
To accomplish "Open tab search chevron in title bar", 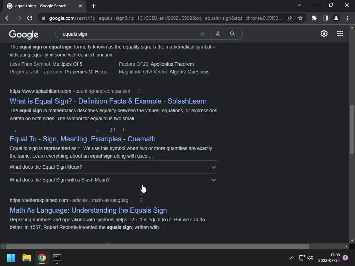I will pos(299,5).
